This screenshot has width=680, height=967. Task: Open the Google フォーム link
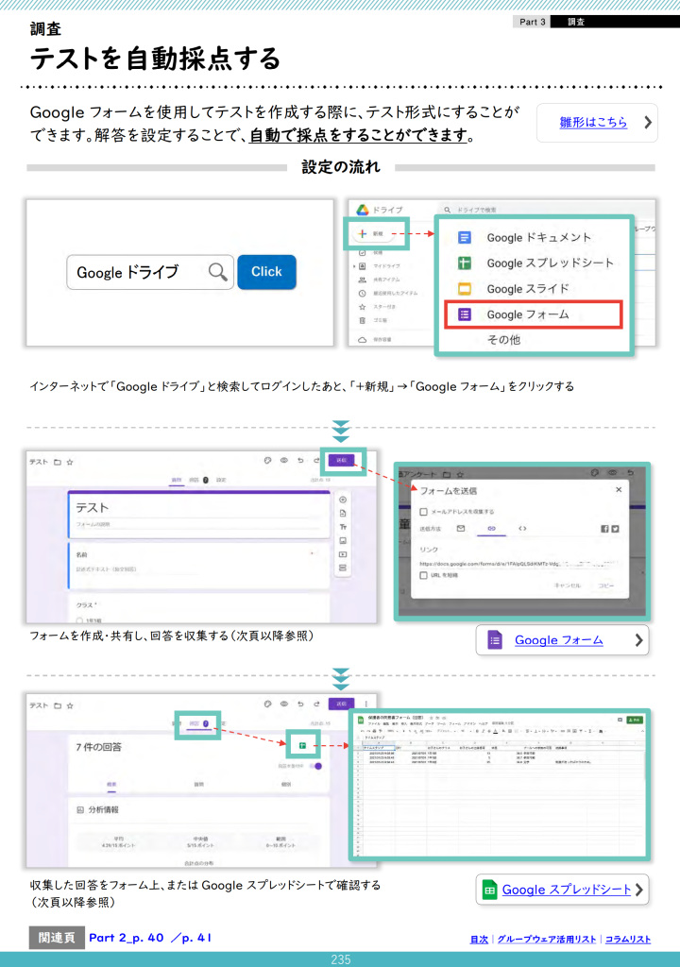(x=559, y=641)
